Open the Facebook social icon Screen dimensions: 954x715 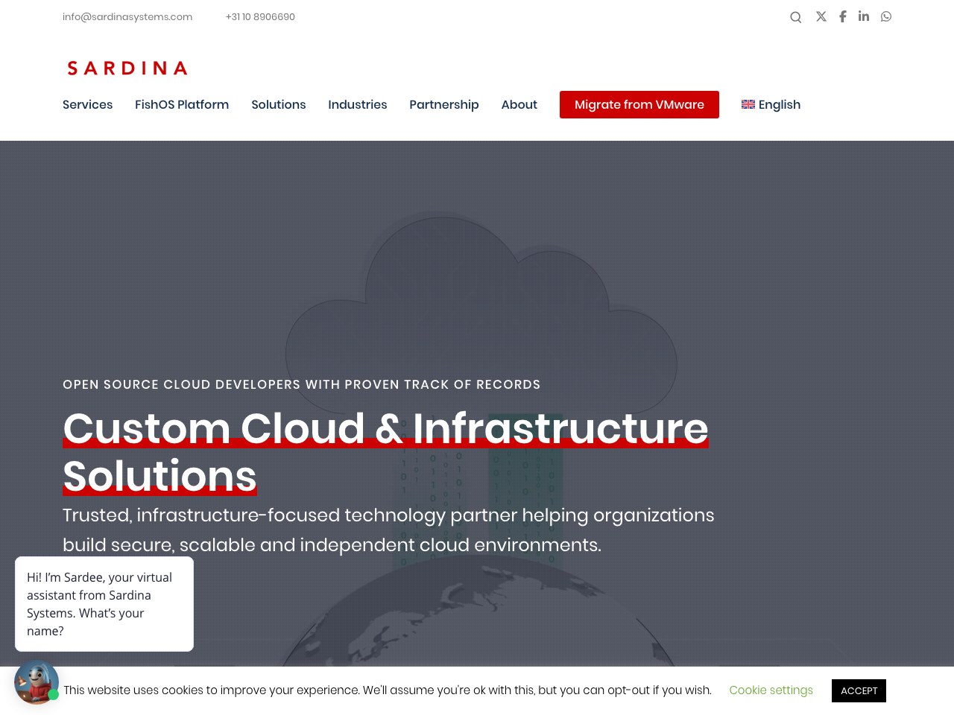[x=842, y=16]
